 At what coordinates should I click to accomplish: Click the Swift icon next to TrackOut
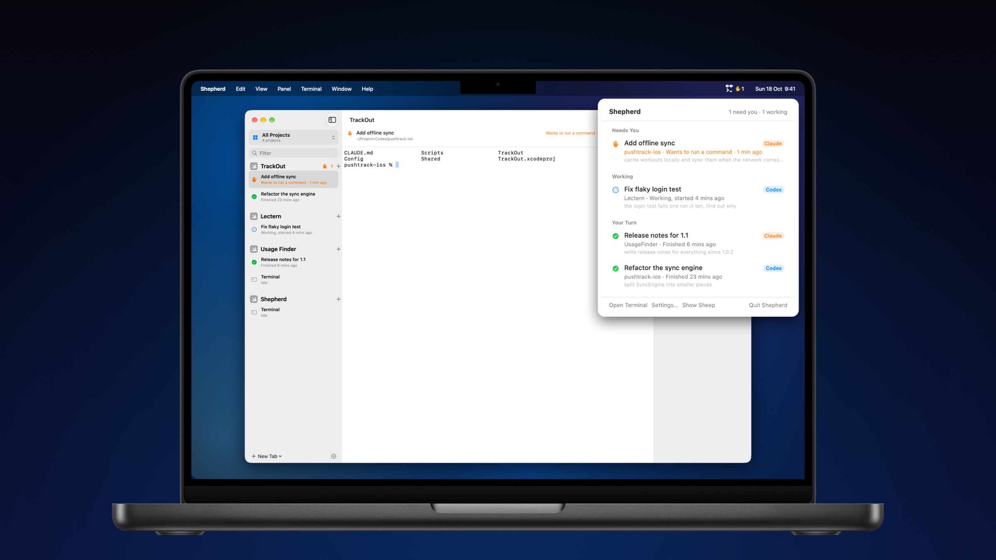pos(254,166)
